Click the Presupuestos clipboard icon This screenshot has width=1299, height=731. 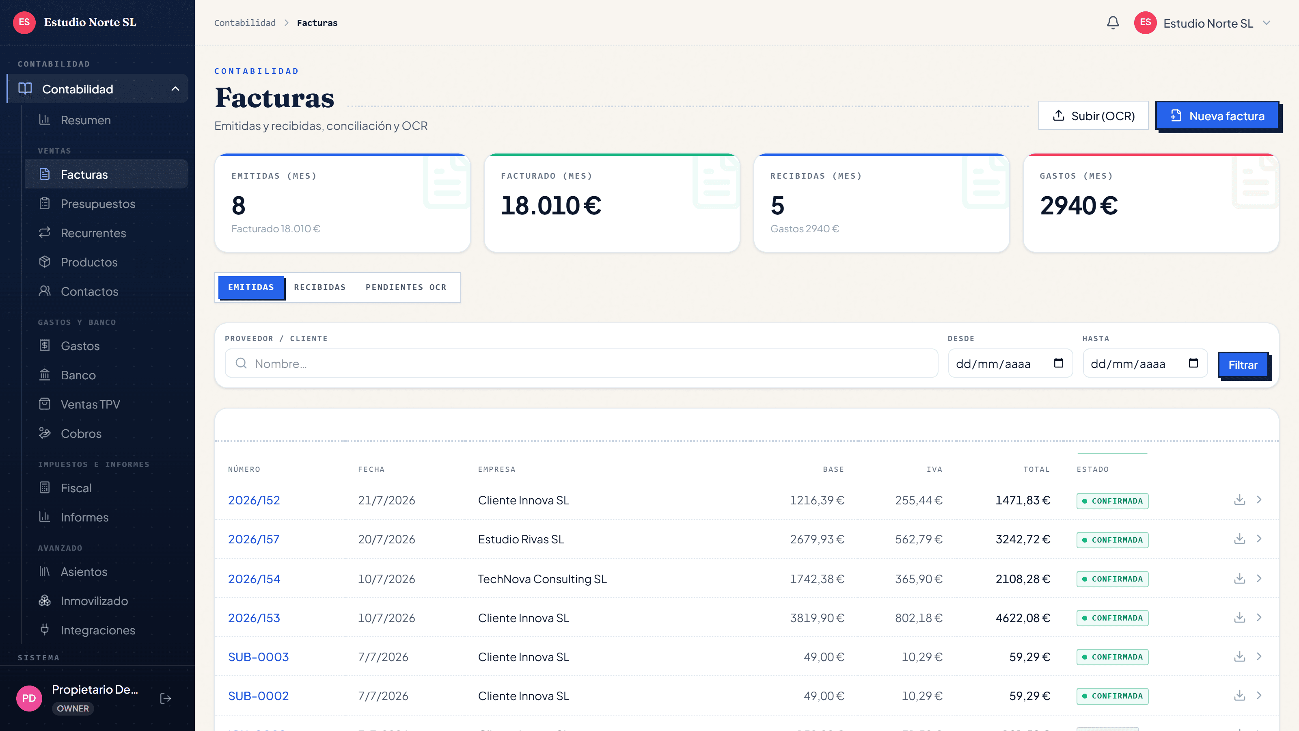point(44,203)
